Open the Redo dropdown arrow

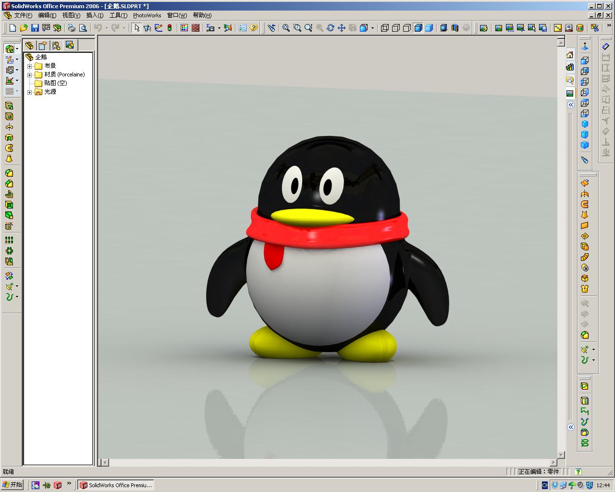[x=124, y=28]
